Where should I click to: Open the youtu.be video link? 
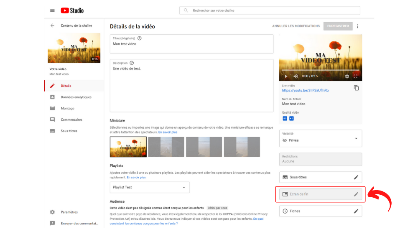305,90
